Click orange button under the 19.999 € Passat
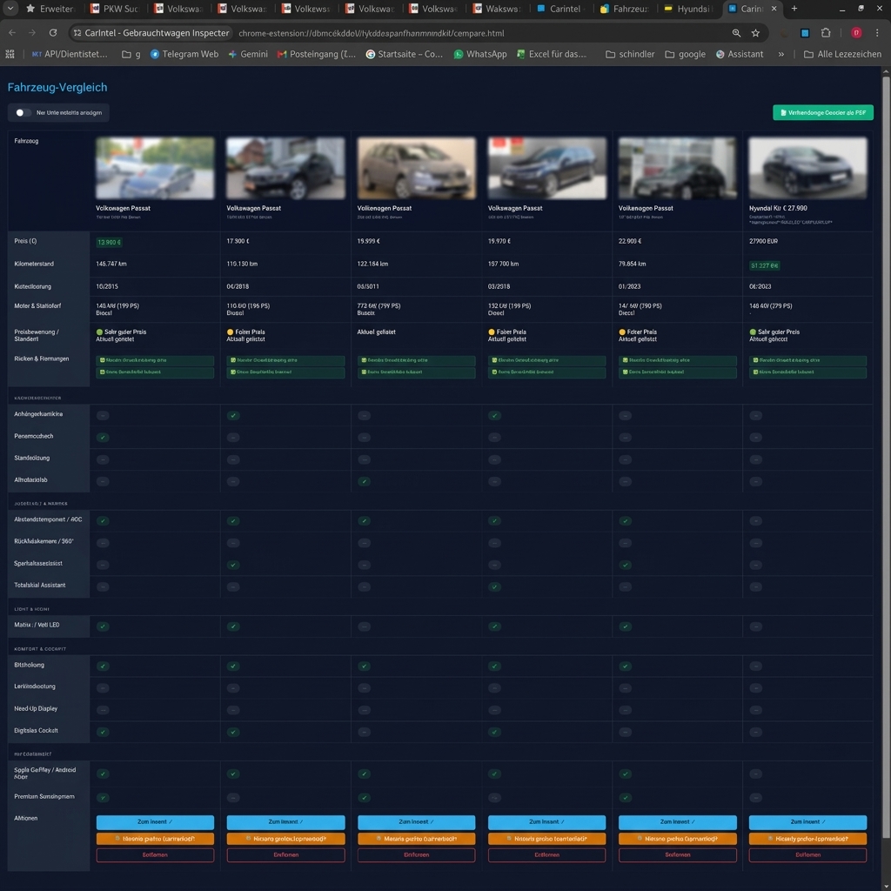 pos(417,839)
